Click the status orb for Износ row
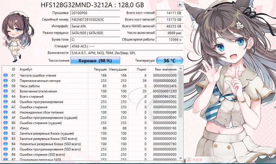The width and height of the screenshot is (276, 164). [6, 128]
